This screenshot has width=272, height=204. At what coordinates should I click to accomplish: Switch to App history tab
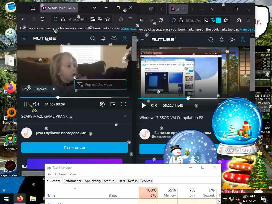(93, 181)
